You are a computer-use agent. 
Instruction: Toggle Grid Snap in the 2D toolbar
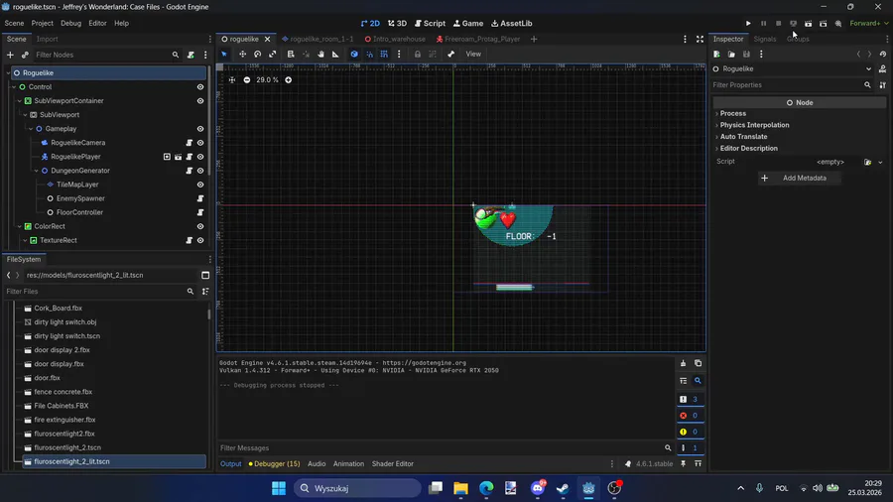[384, 55]
